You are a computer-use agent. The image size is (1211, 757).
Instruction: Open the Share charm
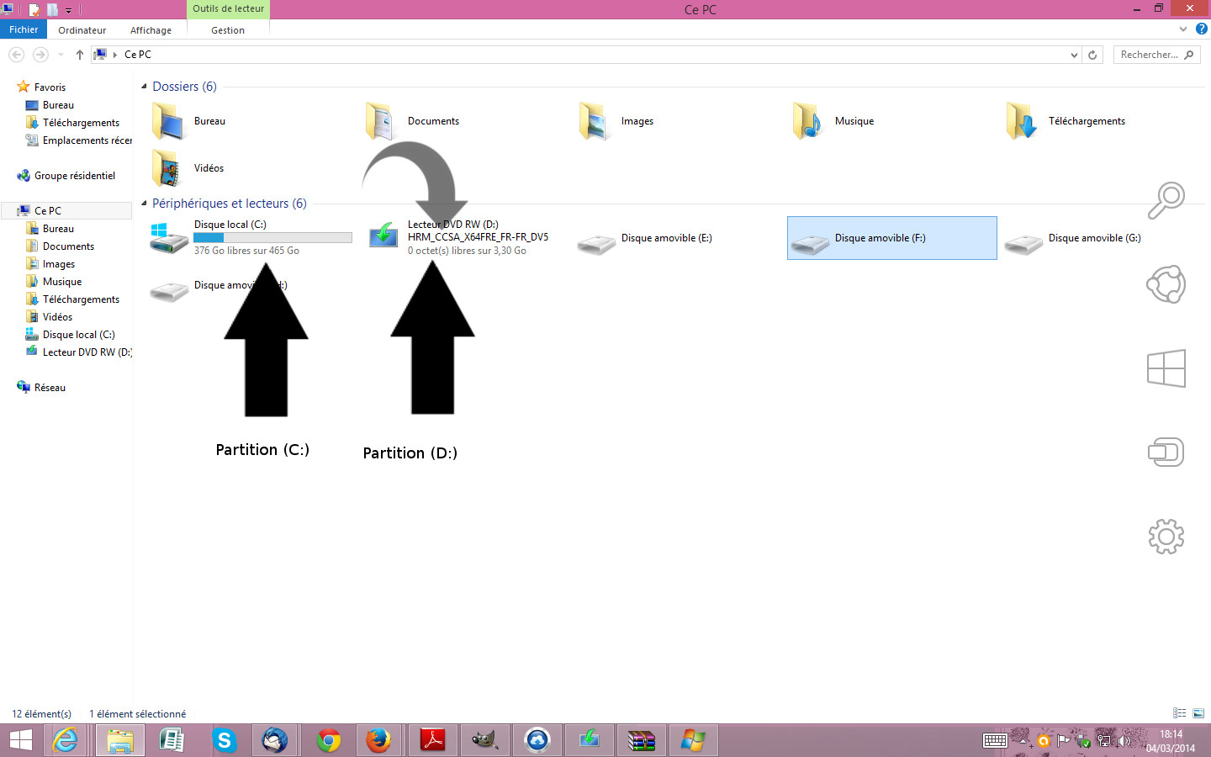(x=1166, y=284)
